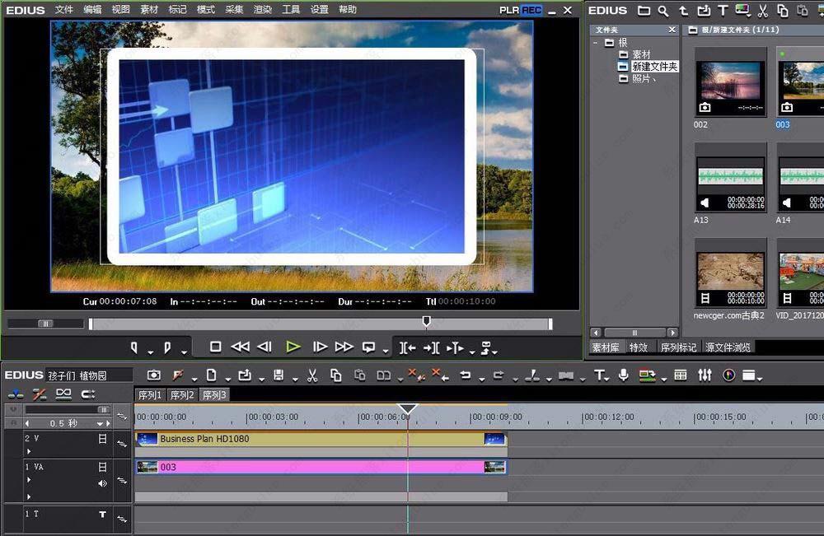Toggle the insert/overwrite mode icon above tracks
Screen dimensions: 824x536
pyautogui.click(x=15, y=394)
